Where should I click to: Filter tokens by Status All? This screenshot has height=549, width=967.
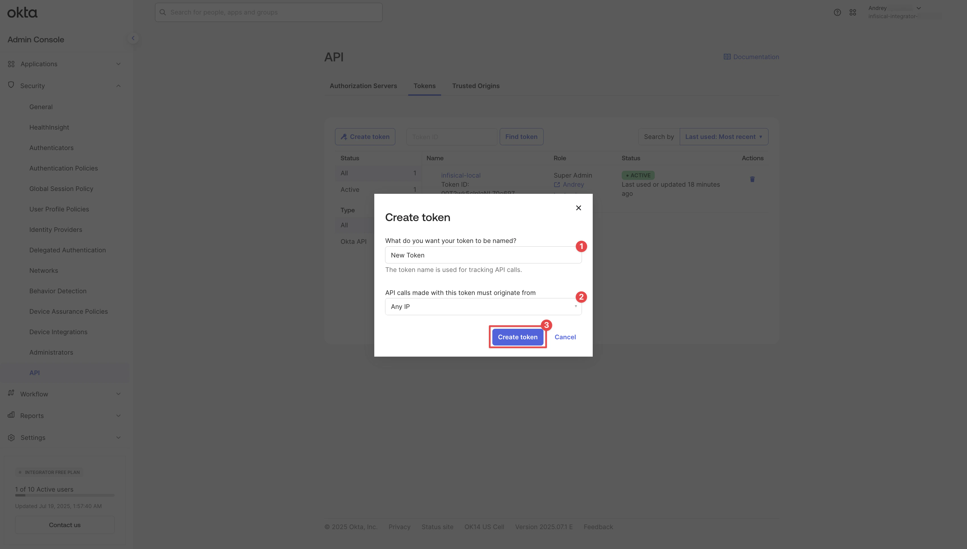[378, 173]
